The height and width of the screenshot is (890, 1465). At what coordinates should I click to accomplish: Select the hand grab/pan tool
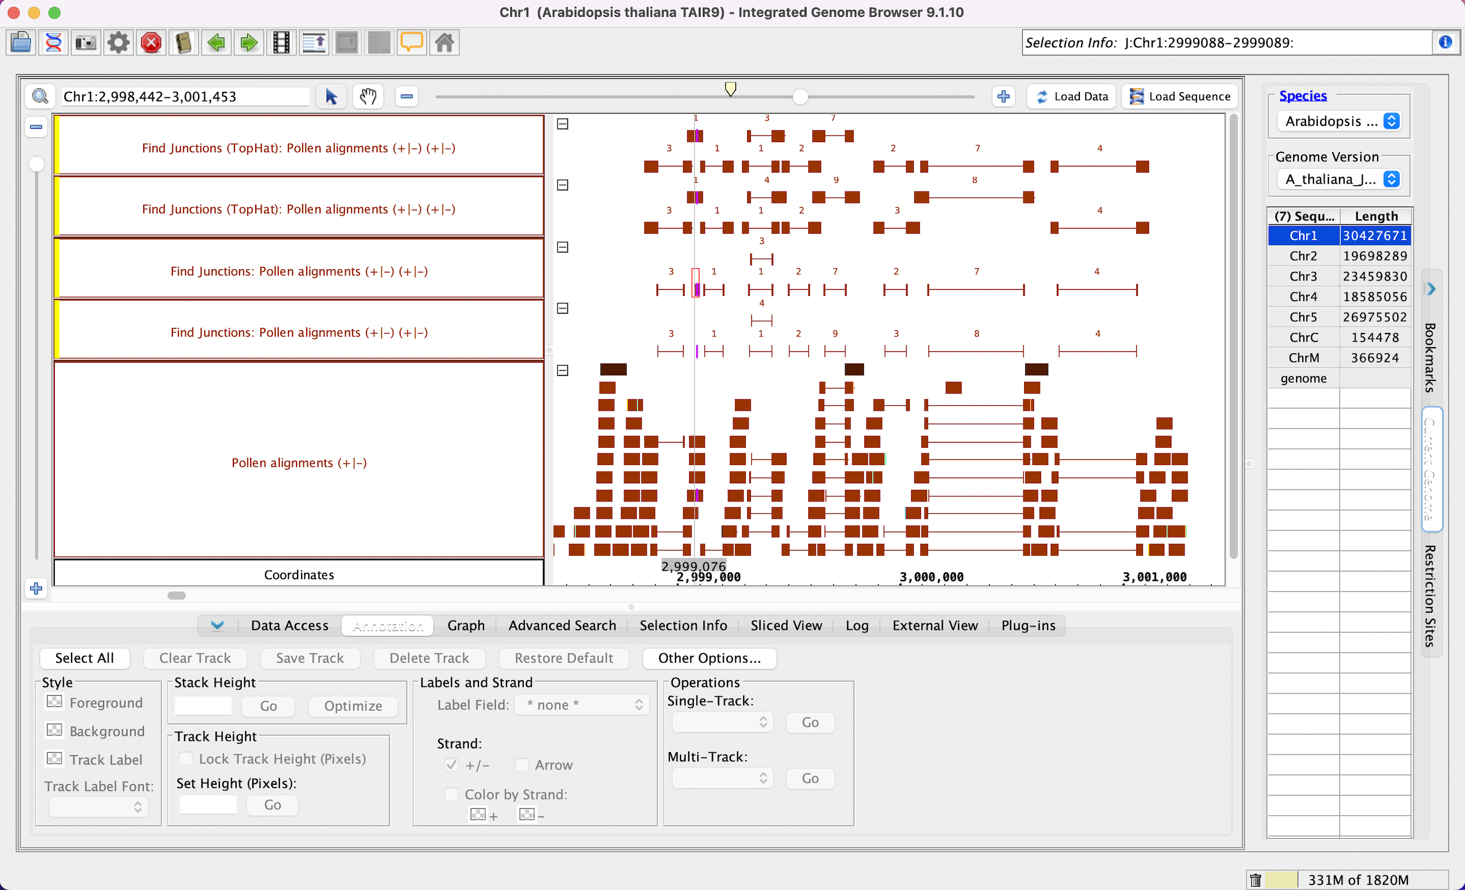[368, 96]
